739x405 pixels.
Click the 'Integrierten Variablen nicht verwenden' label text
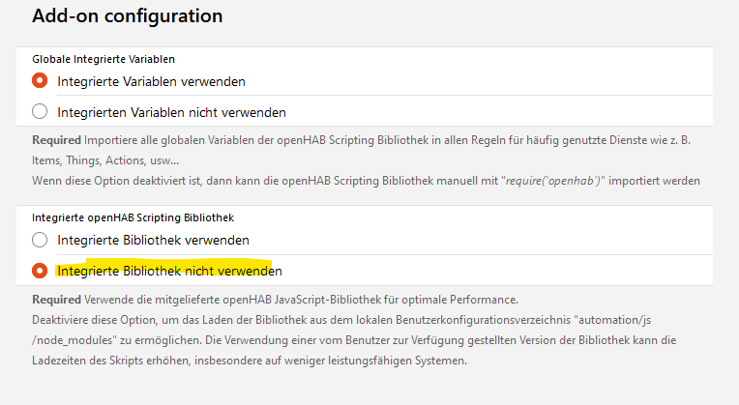[171, 112]
